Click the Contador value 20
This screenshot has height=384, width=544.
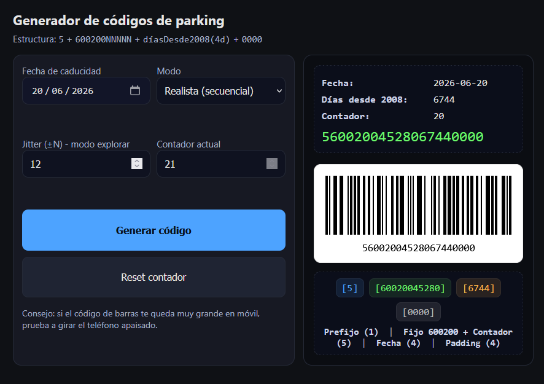[x=438, y=116]
